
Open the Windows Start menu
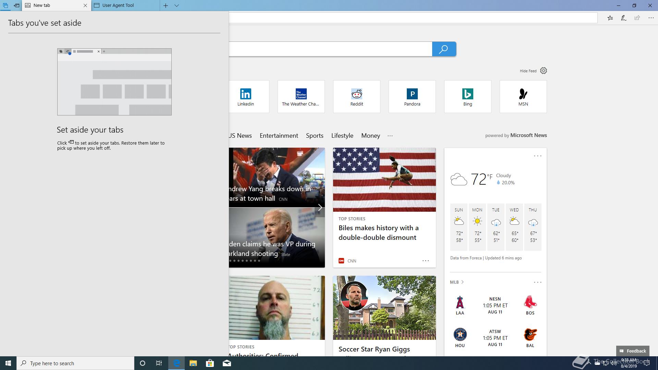tap(8, 363)
